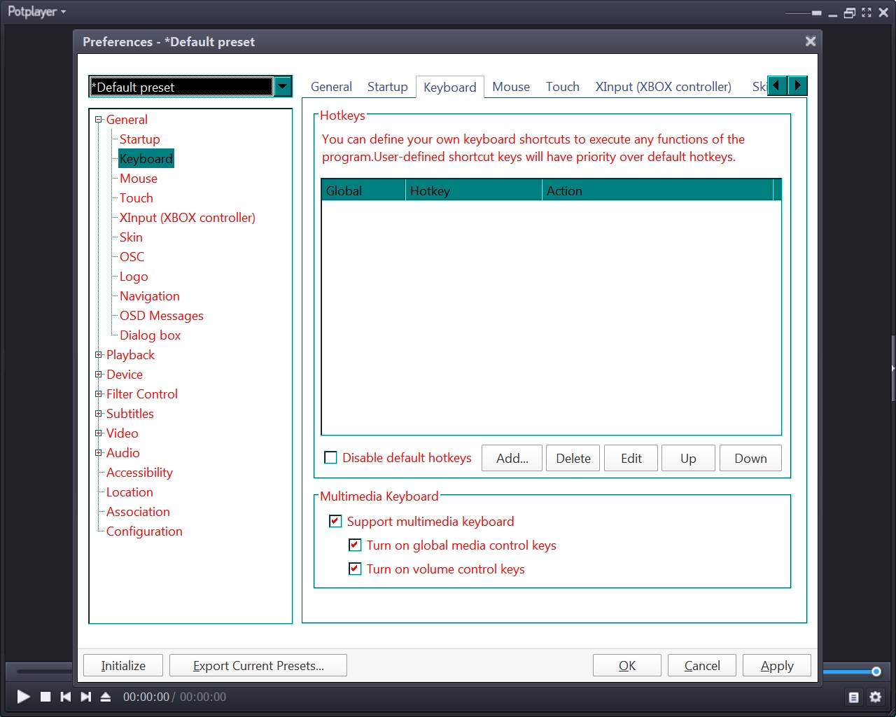Switch to the Touch tab
The width and height of the screenshot is (896, 717).
(x=563, y=87)
